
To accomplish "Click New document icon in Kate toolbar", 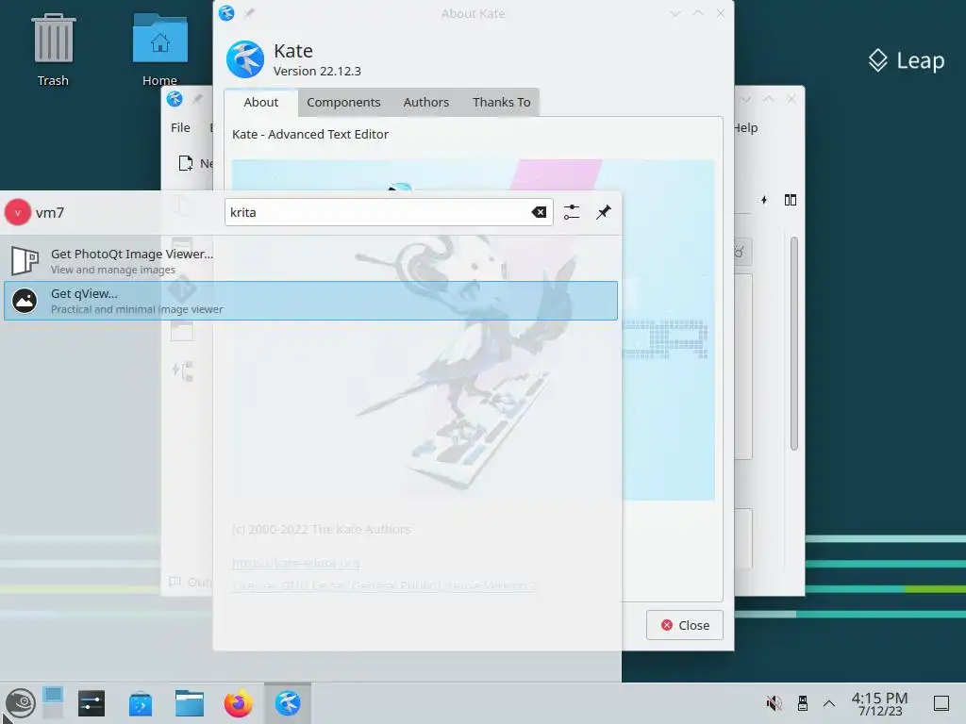I will coord(186,163).
